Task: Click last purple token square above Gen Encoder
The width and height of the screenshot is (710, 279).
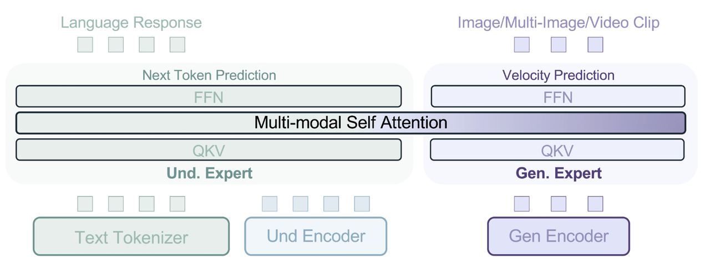Action: (x=595, y=204)
